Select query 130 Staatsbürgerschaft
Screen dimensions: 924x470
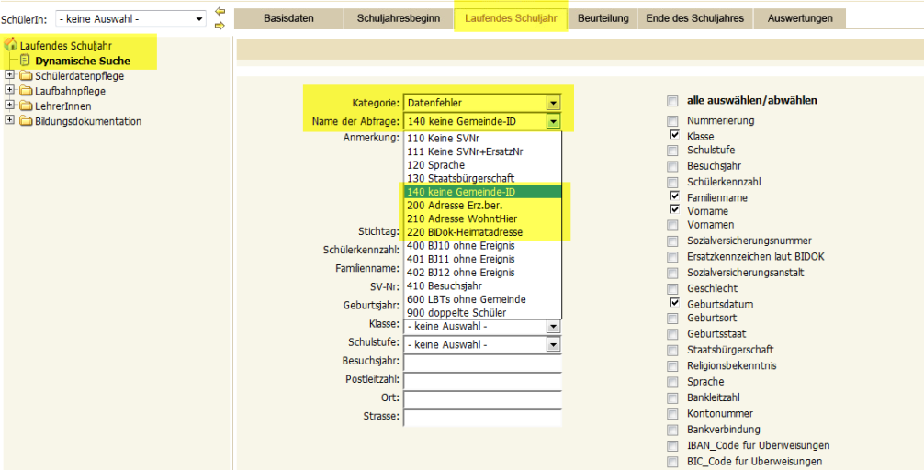(x=482, y=178)
